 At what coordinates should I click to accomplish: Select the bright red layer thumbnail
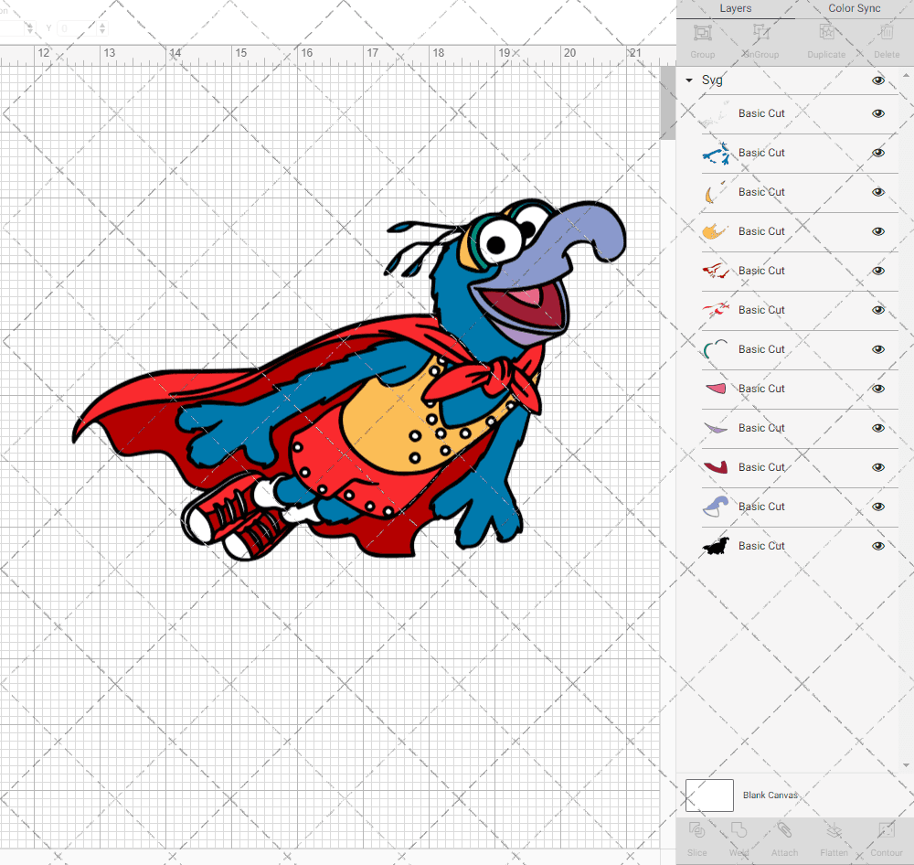click(x=716, y=310)
